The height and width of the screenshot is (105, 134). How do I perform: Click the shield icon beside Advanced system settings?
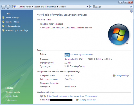pos(3,30)
